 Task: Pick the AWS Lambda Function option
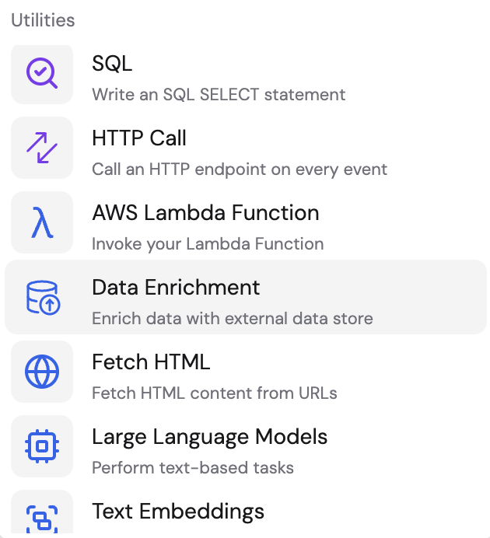tap(246, 222)
